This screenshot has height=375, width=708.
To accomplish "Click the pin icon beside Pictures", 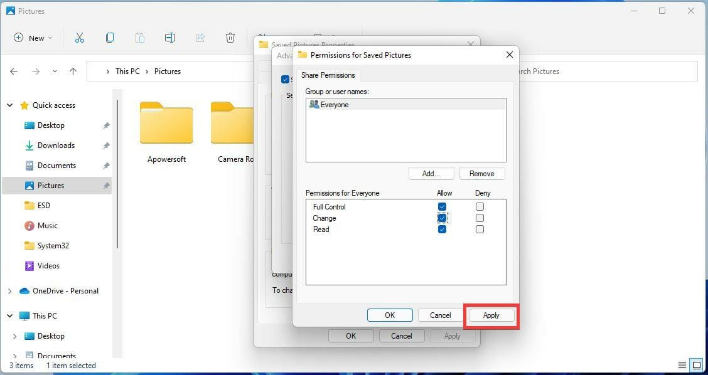I will (x=106, y=186).
